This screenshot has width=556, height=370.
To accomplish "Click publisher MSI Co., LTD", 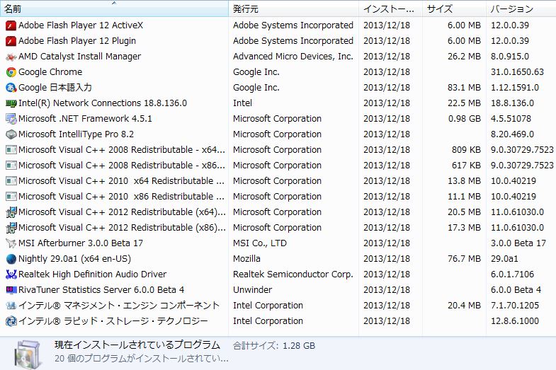I will click(260, 243).
